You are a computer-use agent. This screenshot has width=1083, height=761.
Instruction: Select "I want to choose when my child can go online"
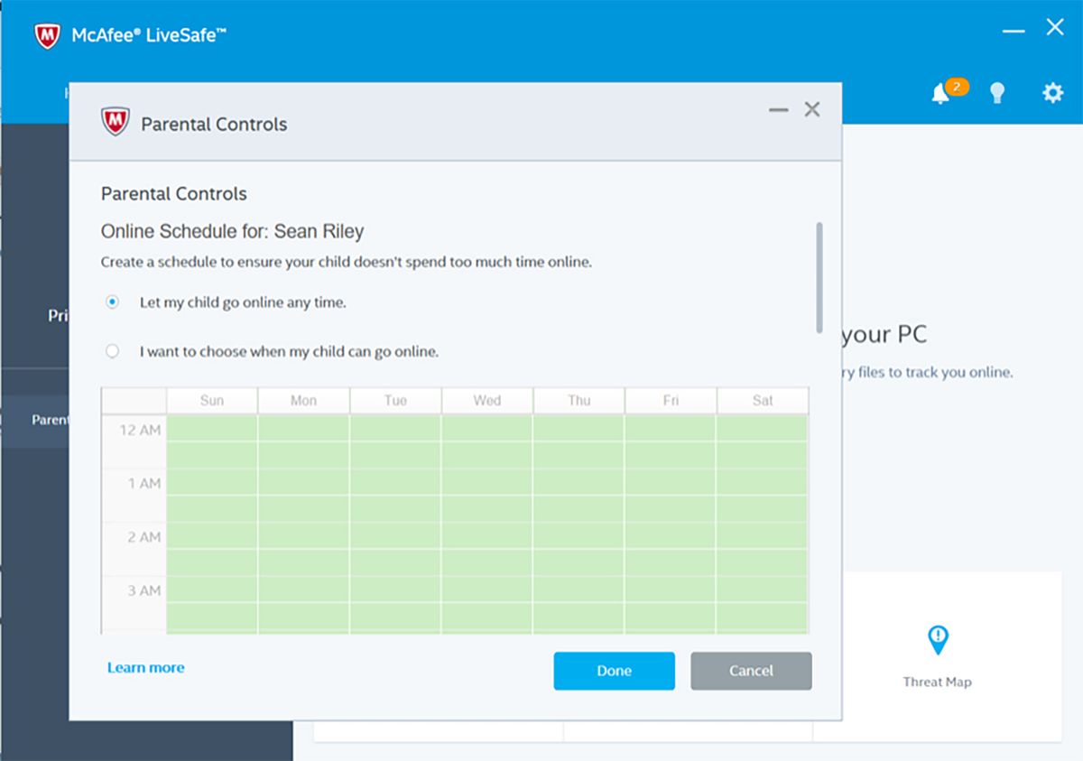click(112, 350)
